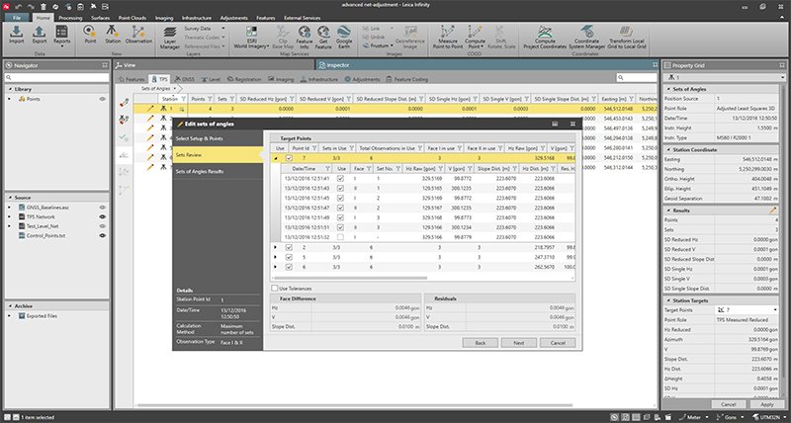
Task: Click the Next button in dialog
Action: coord(518,342)
